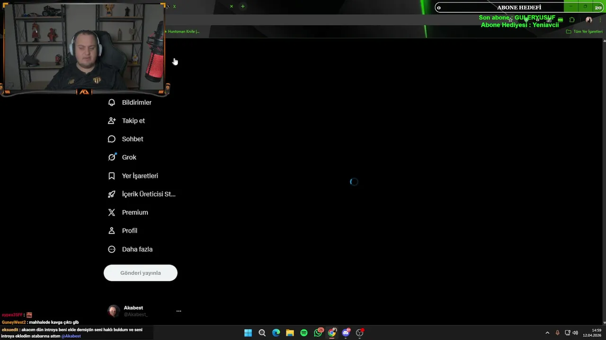This screenshot has height=340, width=606.
Task: Click the Akabest account avatar
Action: [114, 311]
